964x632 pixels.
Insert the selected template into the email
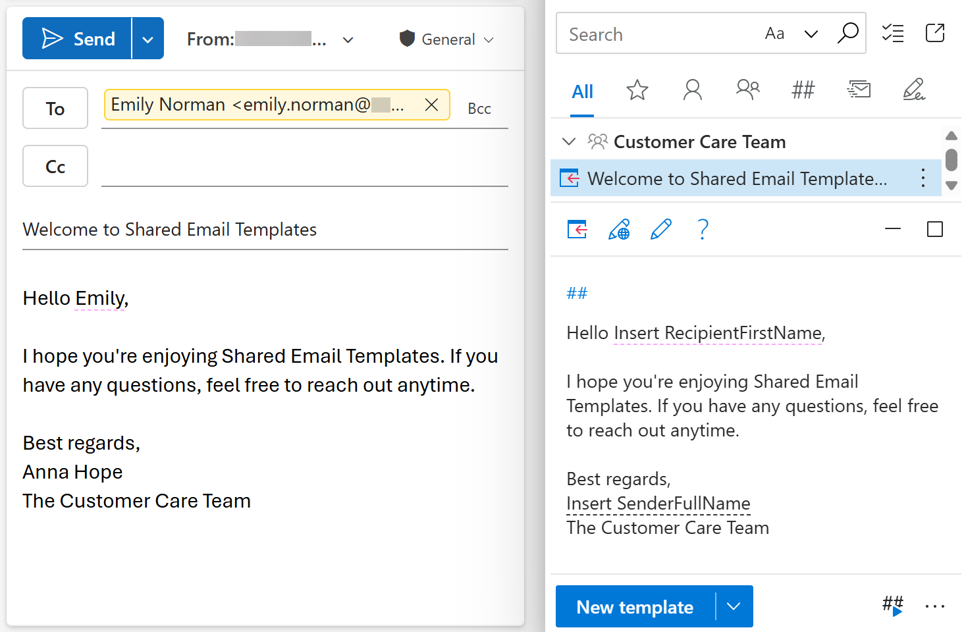pyautogui.click(x=576, y=229)
